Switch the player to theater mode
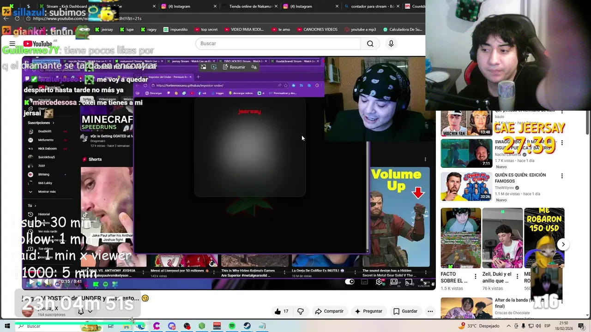This screenshot has width=591, height=332. point(394,282)
